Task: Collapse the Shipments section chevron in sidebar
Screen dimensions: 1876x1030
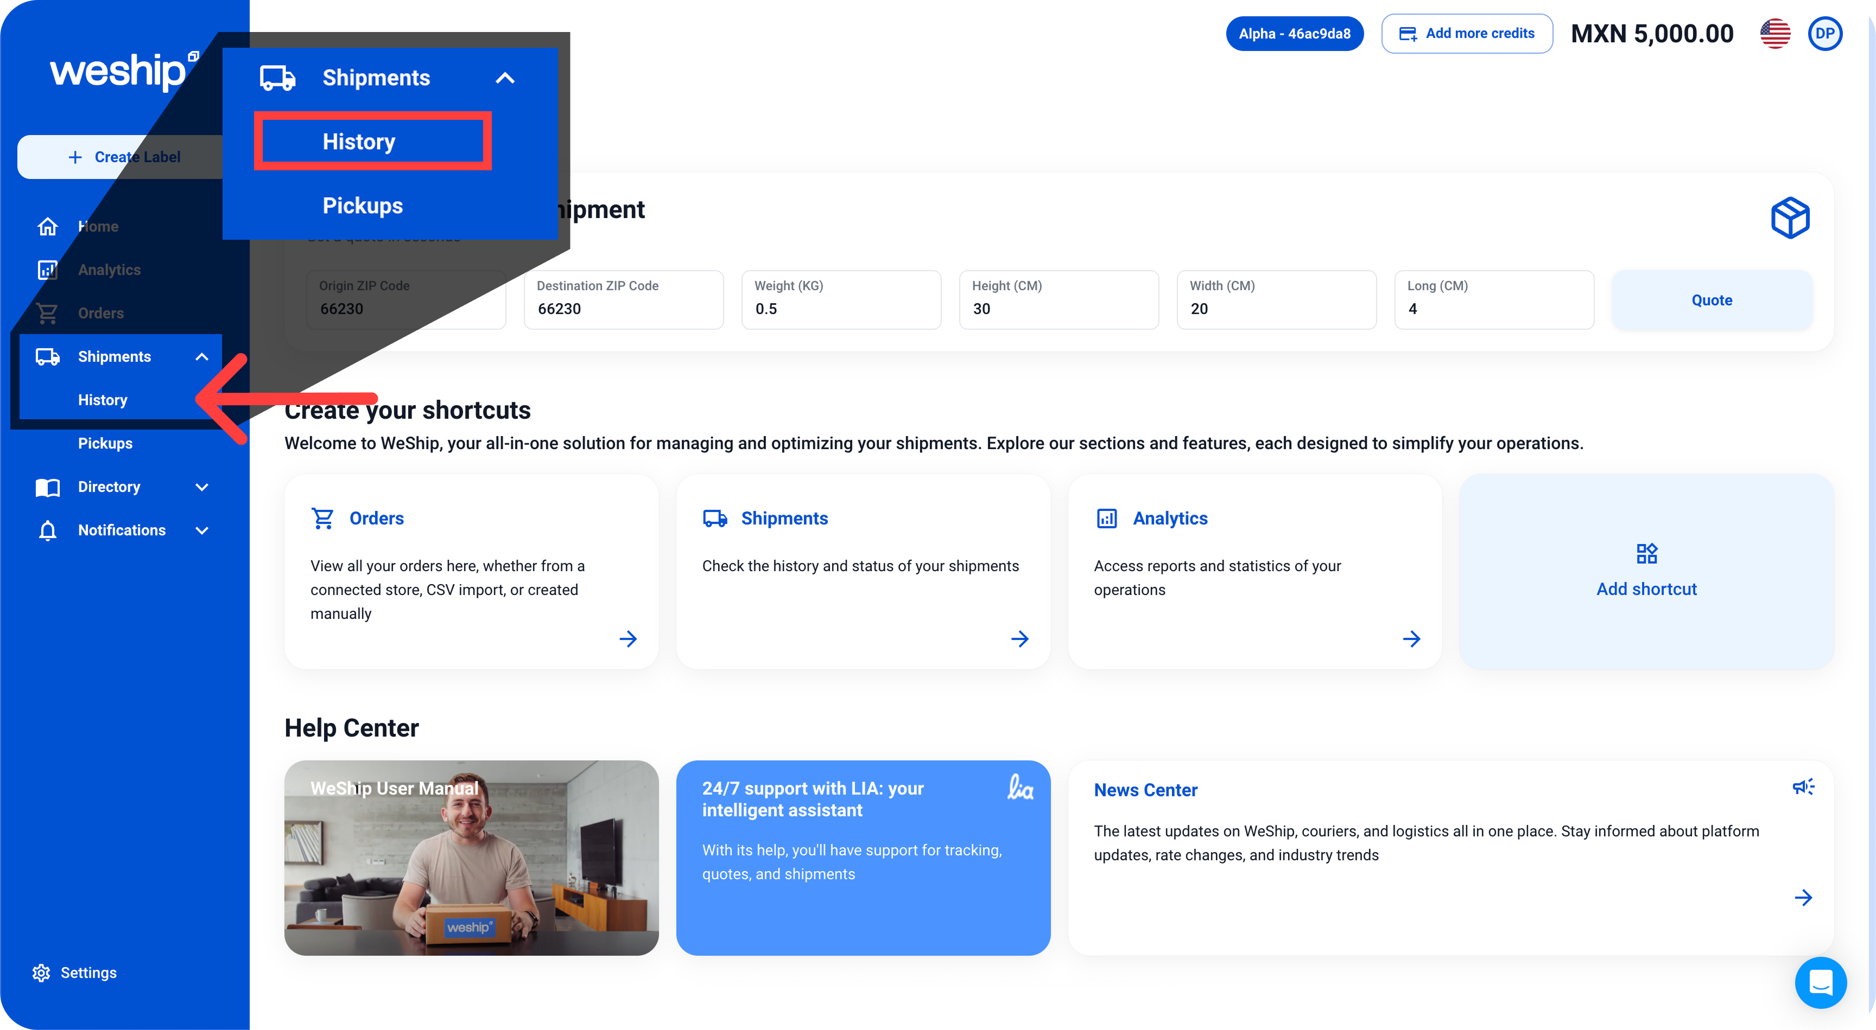Action: click(x=202, y=357)
